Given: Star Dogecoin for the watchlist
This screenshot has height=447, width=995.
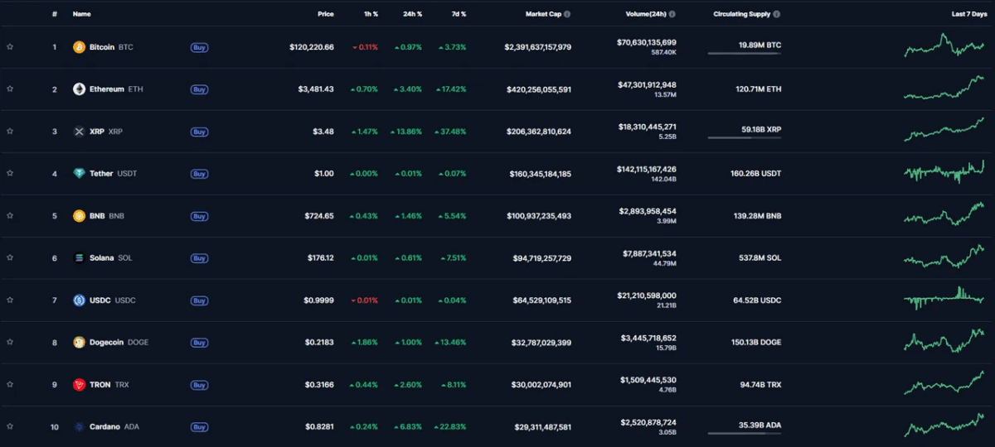Looking at the screenshot, I should pyautogui.click(x=10, y=343).
